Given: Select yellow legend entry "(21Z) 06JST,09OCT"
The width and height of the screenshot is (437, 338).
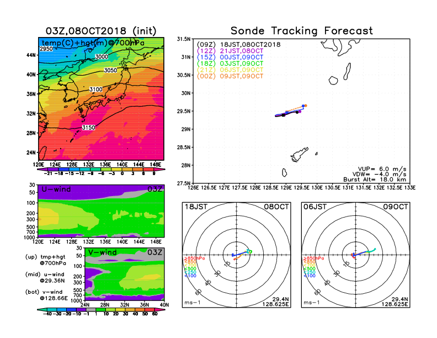Looking at the screenshot, I should (x=230, y=70).
